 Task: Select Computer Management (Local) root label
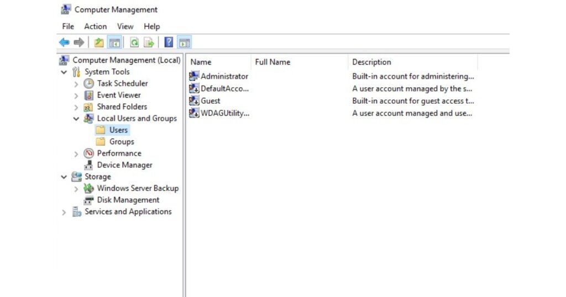click(x=127, y=60)
